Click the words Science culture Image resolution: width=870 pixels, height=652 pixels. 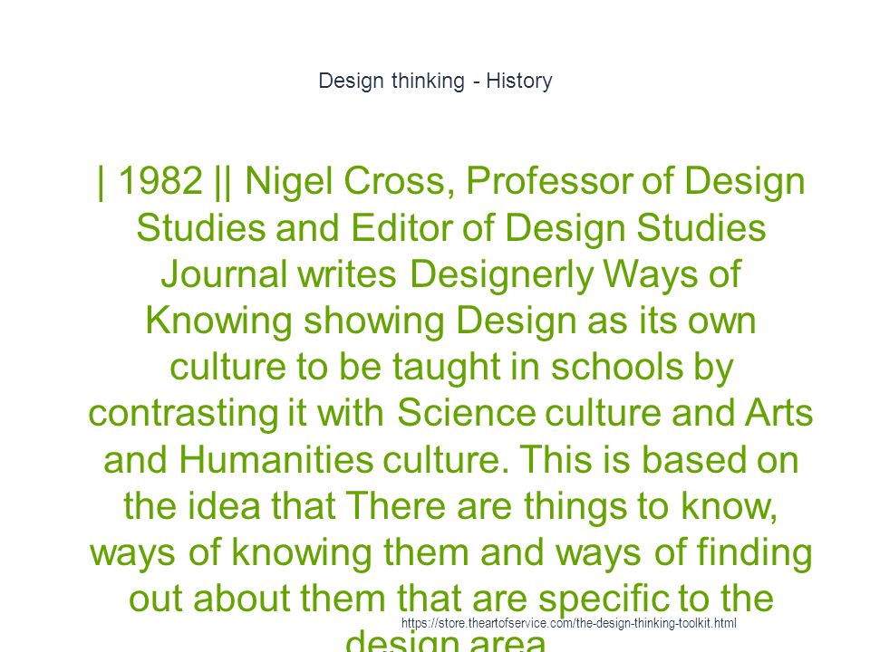click(x=529, y=413)
